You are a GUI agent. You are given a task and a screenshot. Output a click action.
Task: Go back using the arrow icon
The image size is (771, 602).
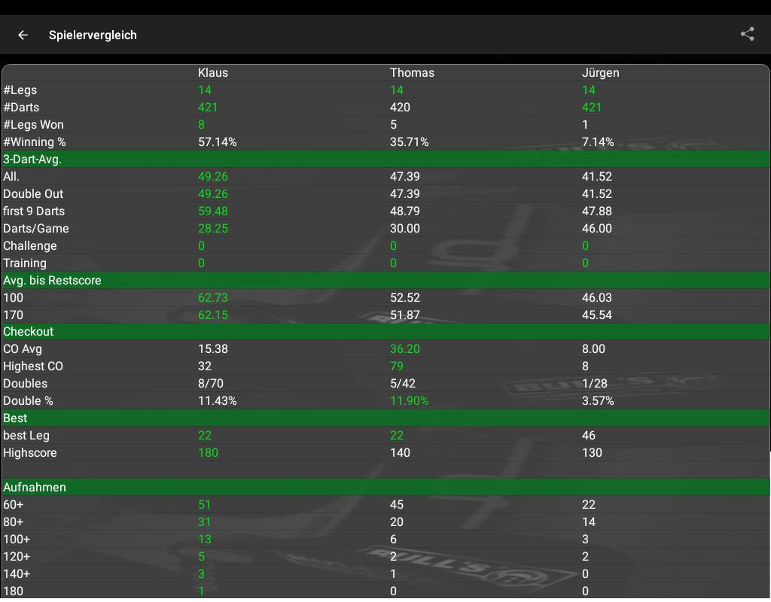(23, 35)
